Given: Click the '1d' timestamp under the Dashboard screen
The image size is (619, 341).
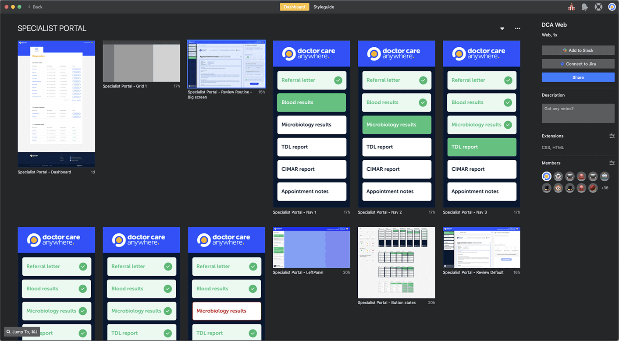Looking at the screenshot, I should tap(92, 172).
